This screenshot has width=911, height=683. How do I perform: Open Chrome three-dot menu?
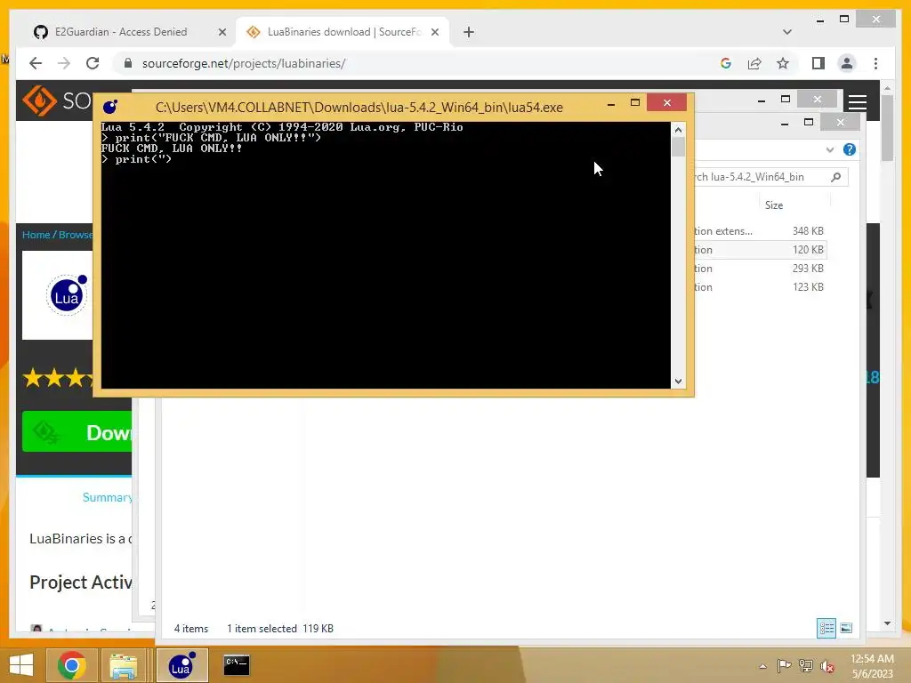875,63
